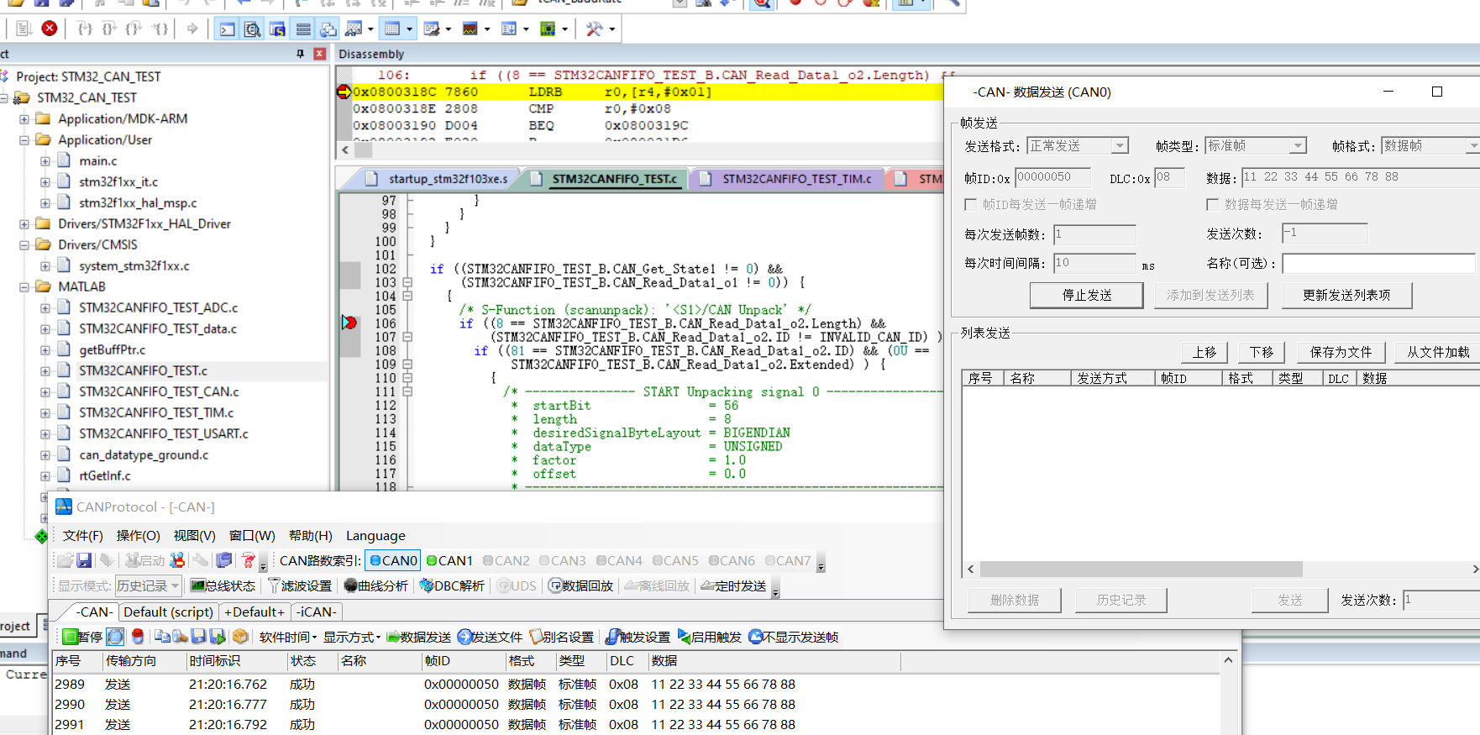
Task: Click the 停止发送 stop sending button
Action: pyautogui.click(x=1086, y=295)
